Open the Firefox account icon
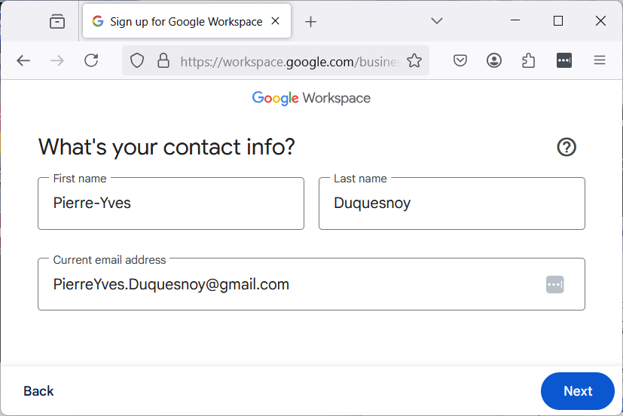Image resolution: width=623 pixels, height=416 pixels. (494, 61)
